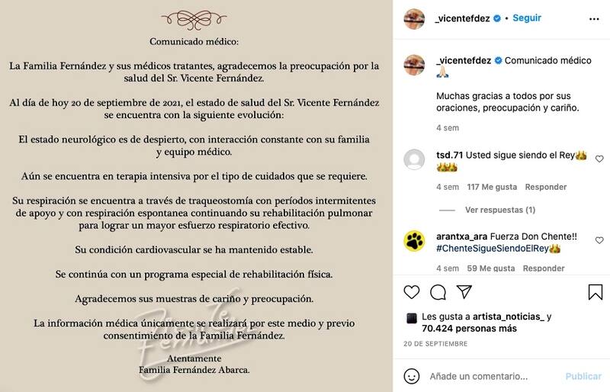Open the three-dot more options menu
Viewport: 610px width, 392px height.
pyautogui.click(x=596, y=18)
